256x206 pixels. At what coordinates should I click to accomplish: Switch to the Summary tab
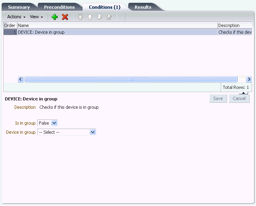click(19, 7)
